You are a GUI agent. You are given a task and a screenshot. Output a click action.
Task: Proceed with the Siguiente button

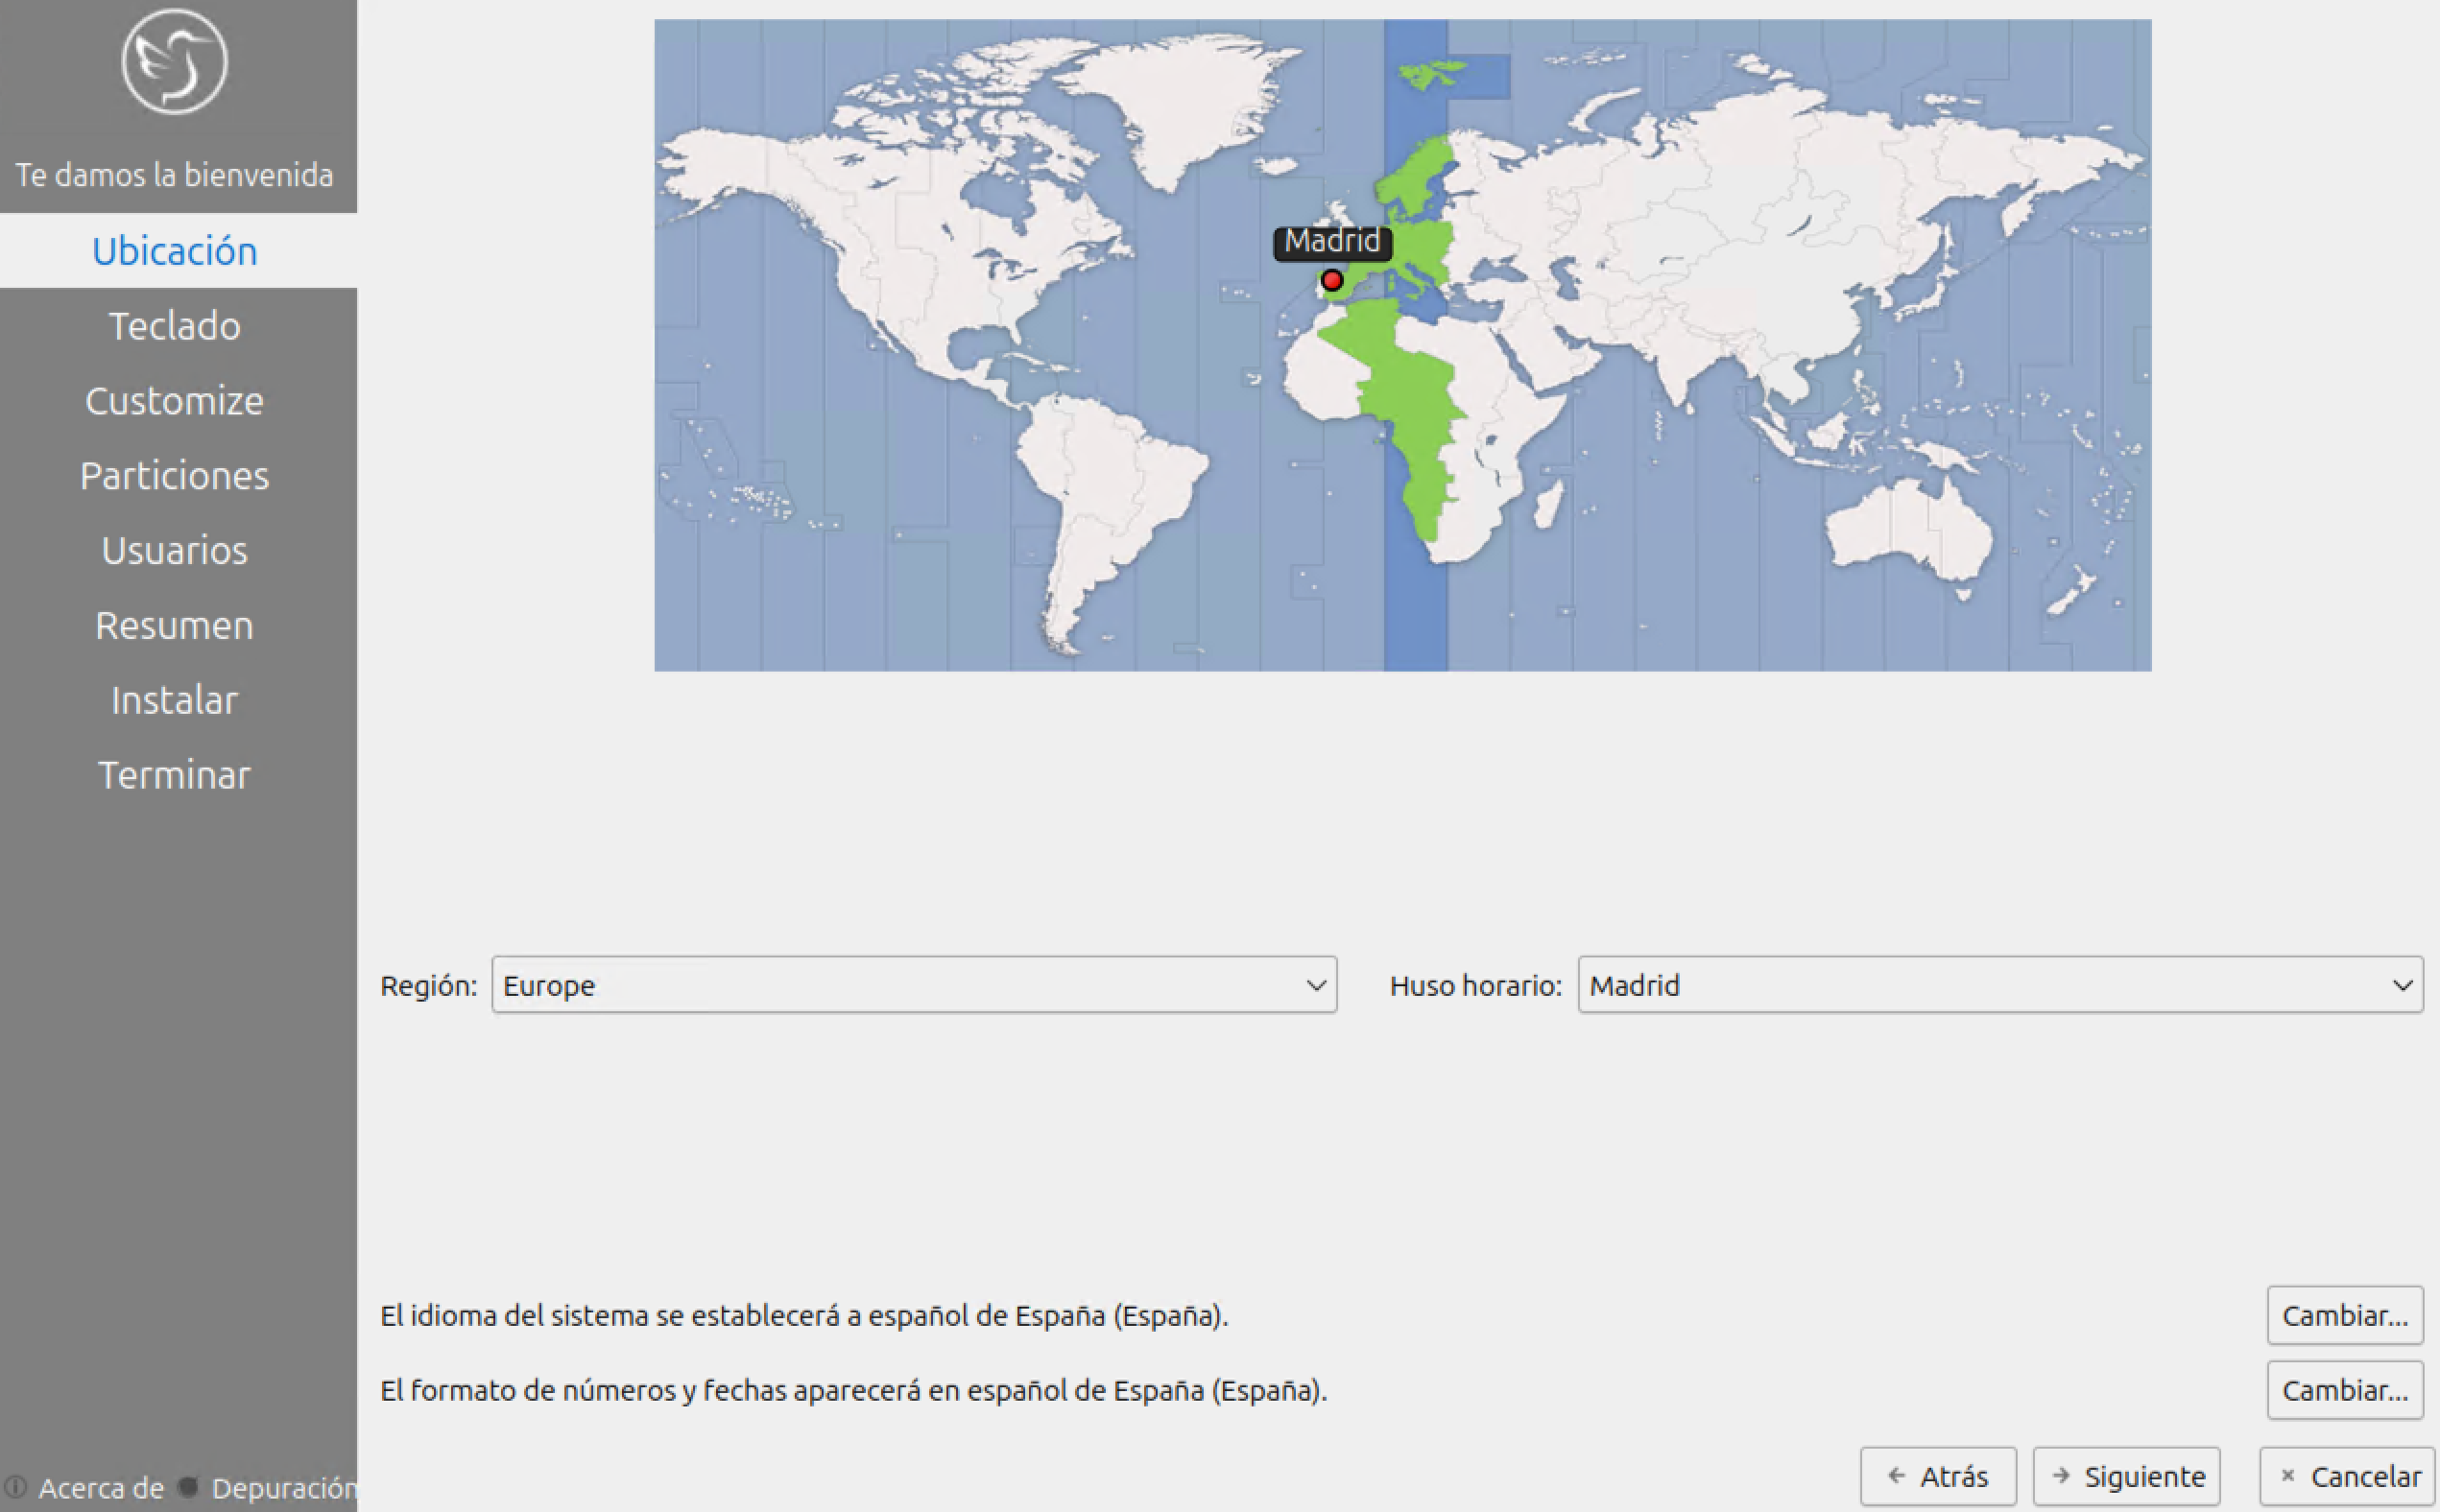coord(2126,1476)
